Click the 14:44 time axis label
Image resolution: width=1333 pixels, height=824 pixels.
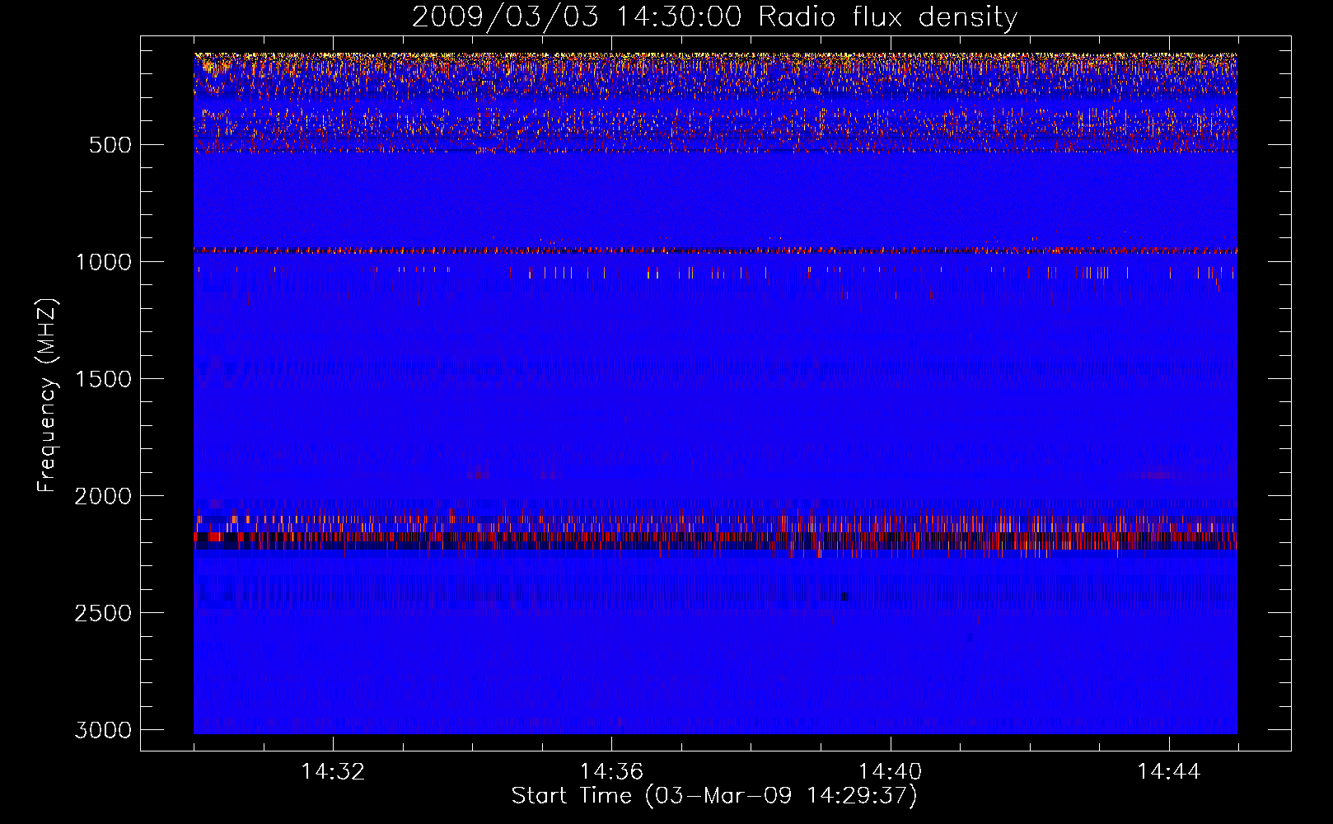[x=1169, y=772]
